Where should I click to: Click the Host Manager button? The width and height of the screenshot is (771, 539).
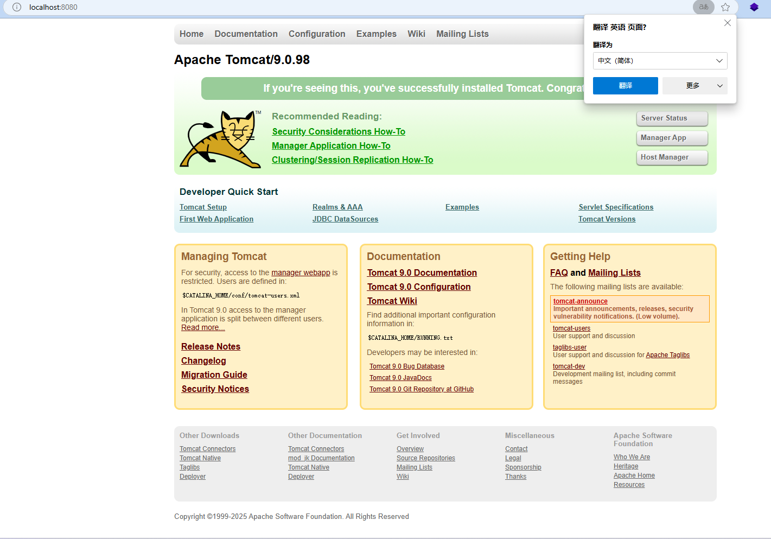click(672, 157)
